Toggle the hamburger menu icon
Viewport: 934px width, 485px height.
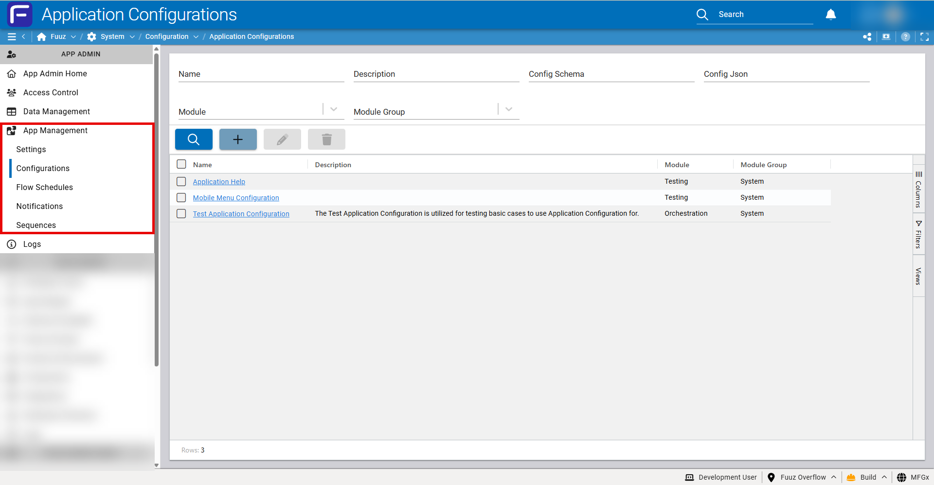(12, 37)
